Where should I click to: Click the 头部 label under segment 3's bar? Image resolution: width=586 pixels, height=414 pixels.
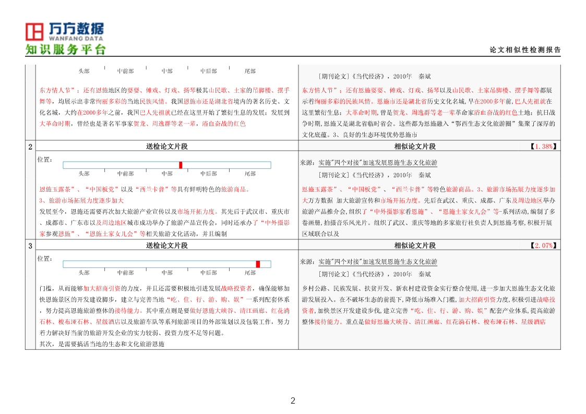click(x=84, y=273)
